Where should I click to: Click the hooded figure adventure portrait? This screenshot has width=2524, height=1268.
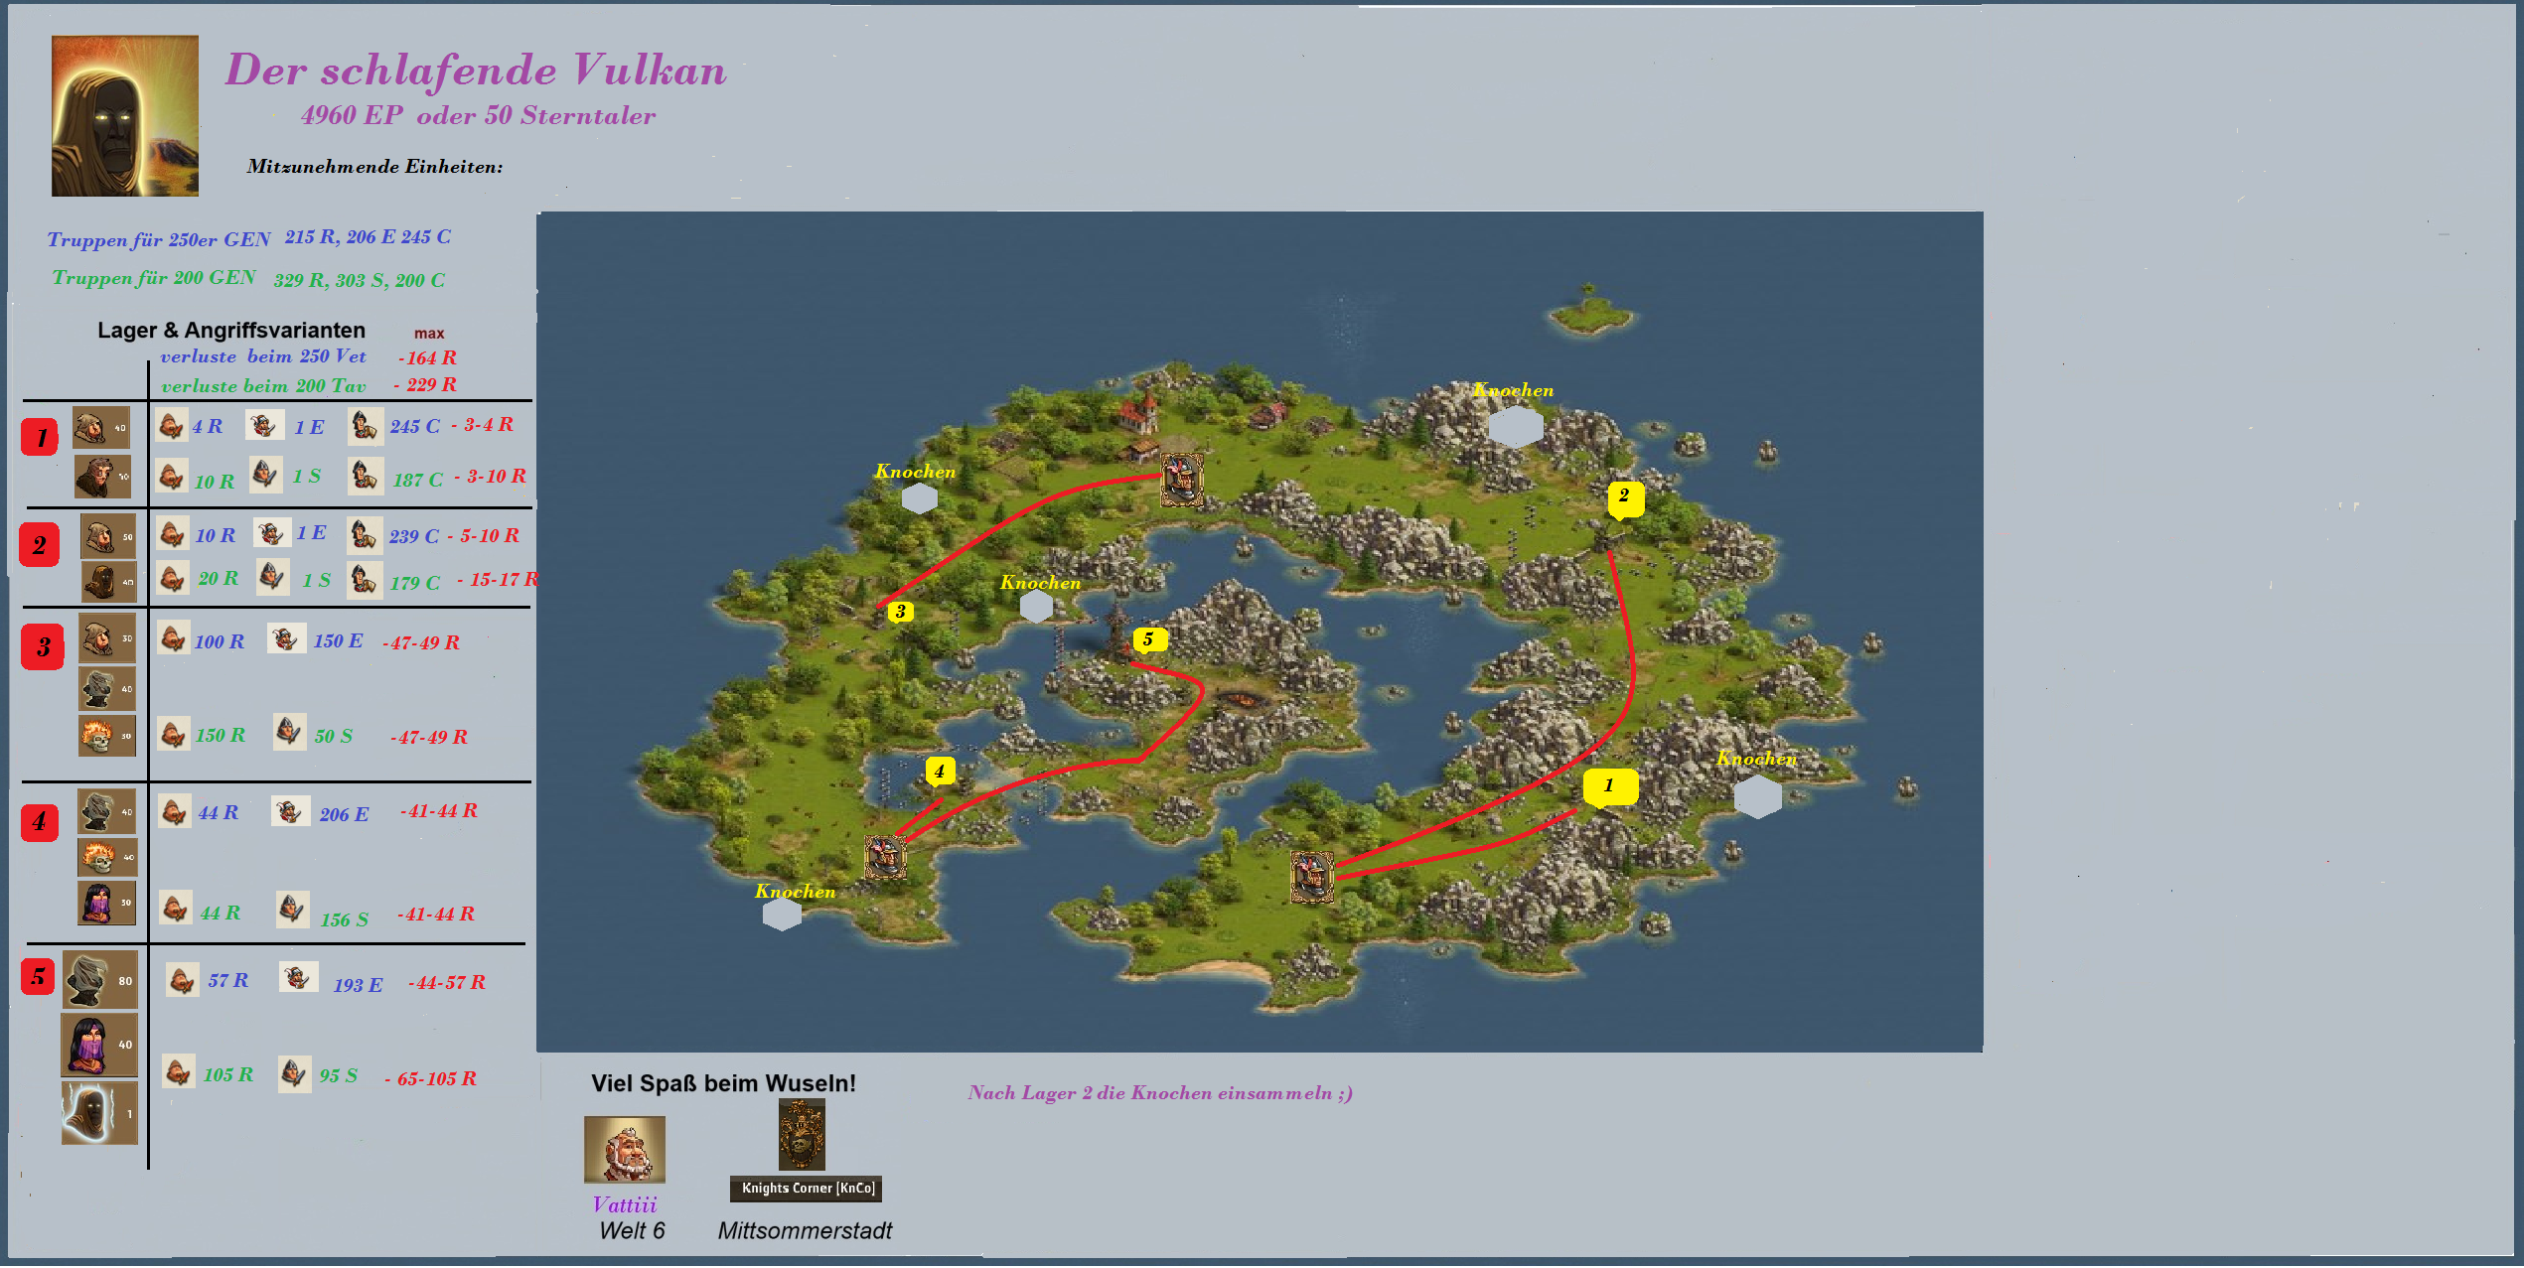(125, 116)
